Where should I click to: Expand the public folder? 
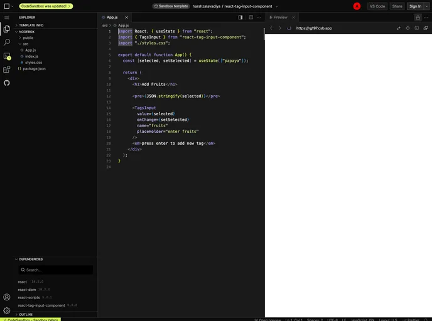pos(28,38)
